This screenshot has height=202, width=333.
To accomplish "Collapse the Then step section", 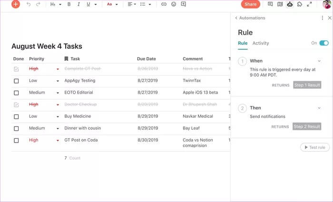I will tap(319, 108).
